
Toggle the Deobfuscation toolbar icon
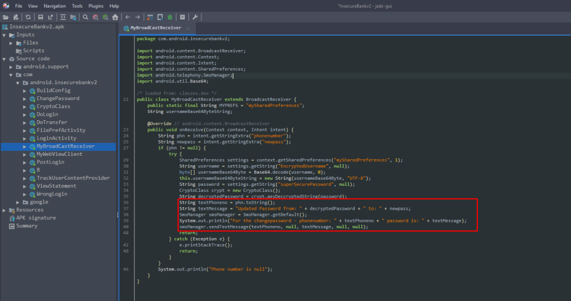pyautogui.click(x=150, y=17)
